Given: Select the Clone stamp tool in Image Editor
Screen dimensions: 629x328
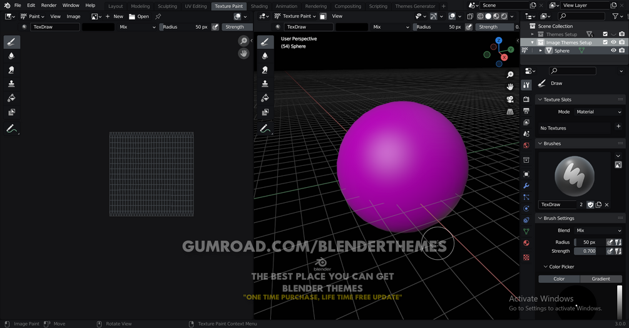Looking at the screenshot, I should pyautogui.click(x=12, y=84).
